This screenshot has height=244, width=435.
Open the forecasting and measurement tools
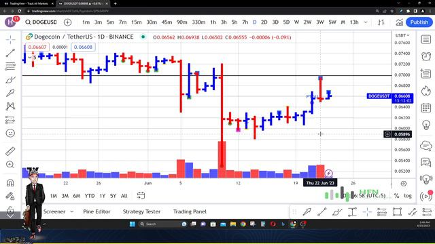tap(10, 120)
